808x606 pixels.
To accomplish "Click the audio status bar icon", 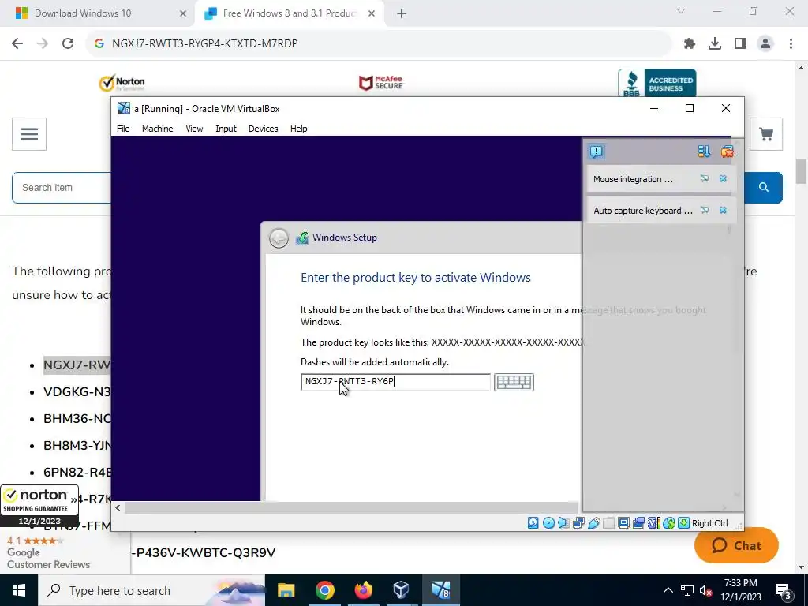I will 563,523.
